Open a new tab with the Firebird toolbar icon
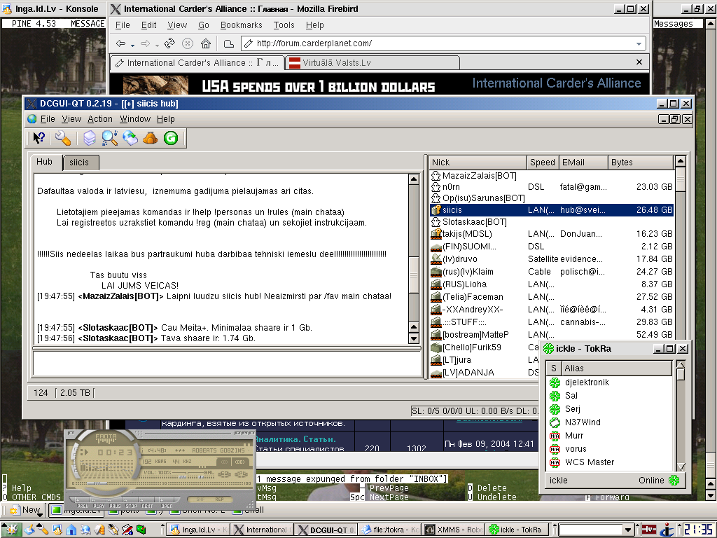 [x=229, y=43]
